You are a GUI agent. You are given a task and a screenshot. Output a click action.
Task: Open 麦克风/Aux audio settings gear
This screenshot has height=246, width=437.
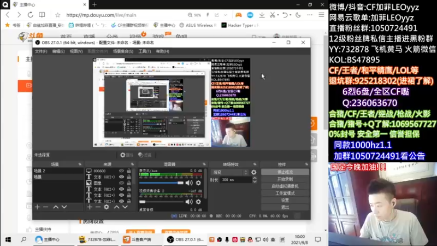[198, 183]
